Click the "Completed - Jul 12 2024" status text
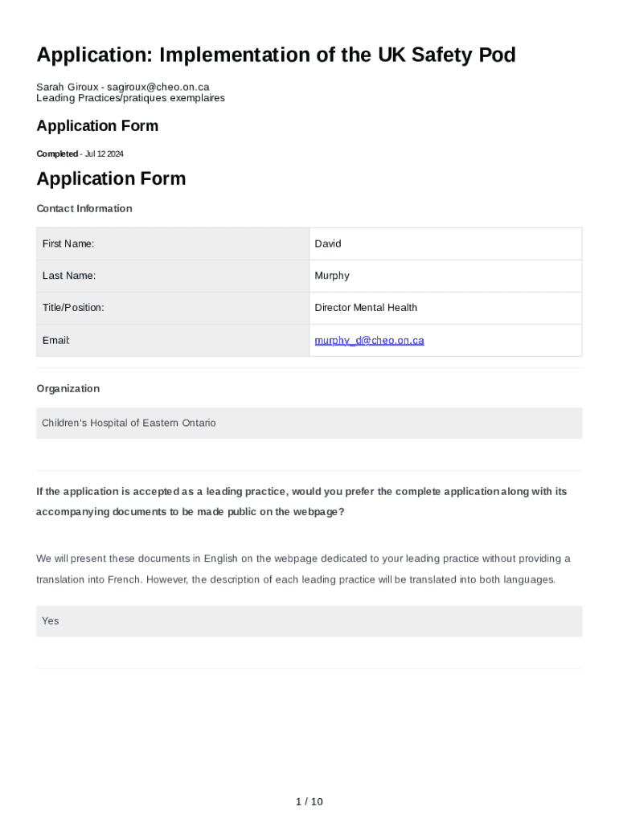 [x=80, y=154]
